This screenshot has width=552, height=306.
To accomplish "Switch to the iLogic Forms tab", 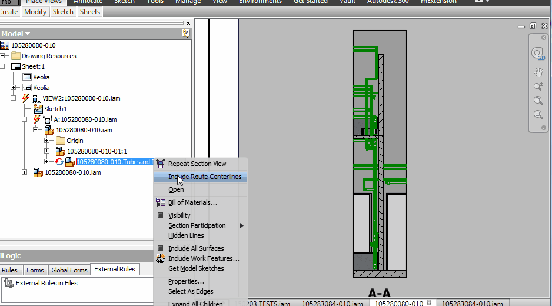I will coord(35,270).
